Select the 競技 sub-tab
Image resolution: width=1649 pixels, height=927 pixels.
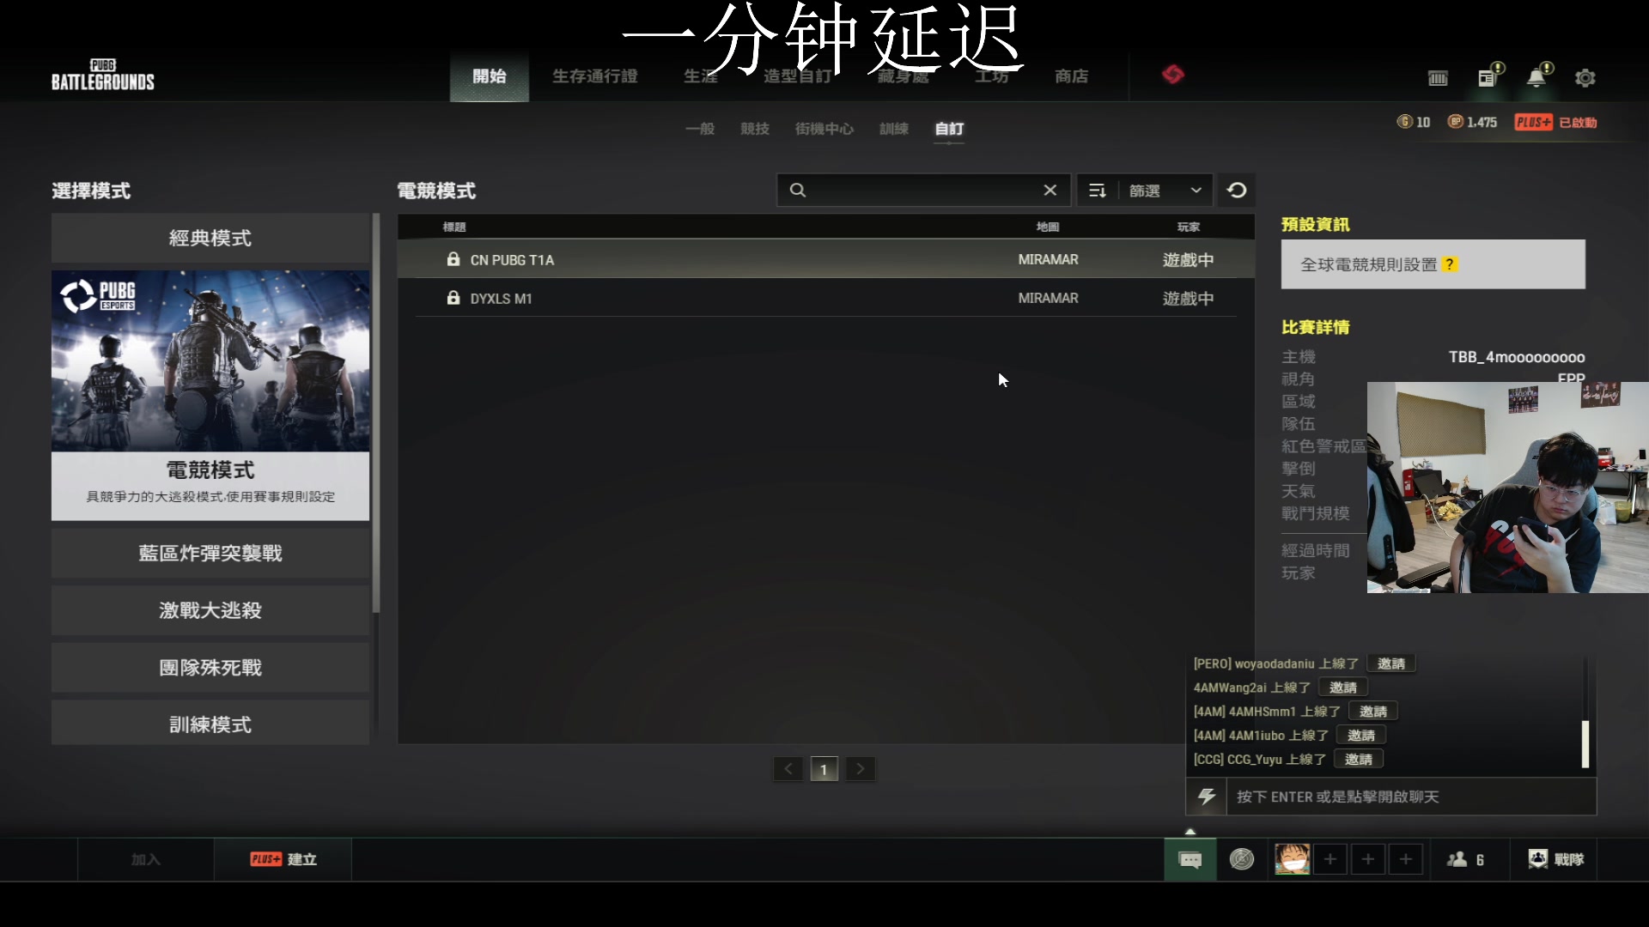pos(755,129)
